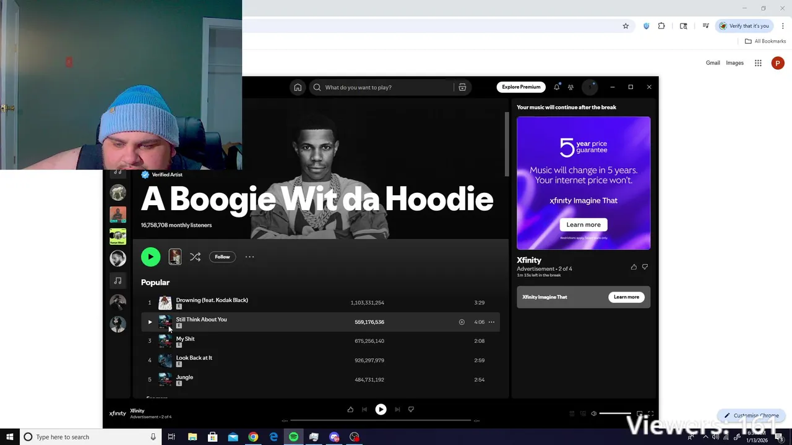Open Images link on Google page
The width and height of the screenshot is (792, 445).
pos(734,63)
